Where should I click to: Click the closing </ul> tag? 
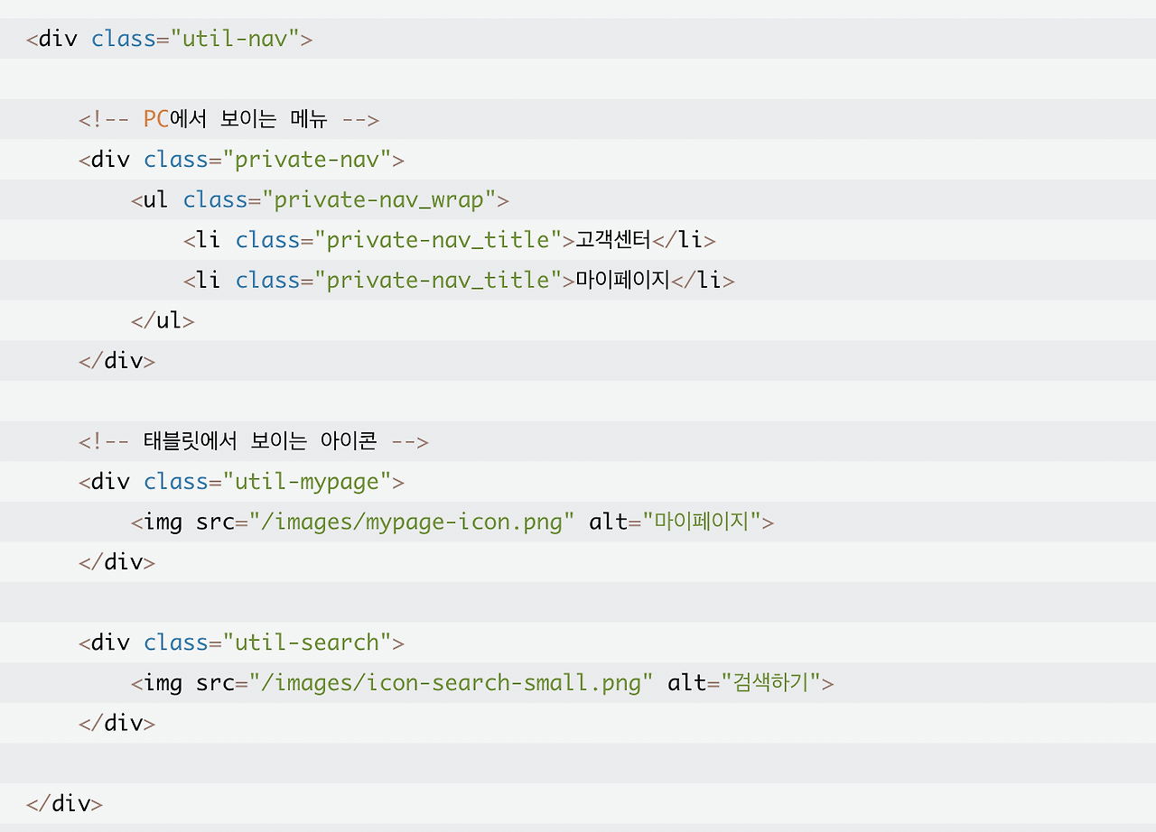pos(163,321)
